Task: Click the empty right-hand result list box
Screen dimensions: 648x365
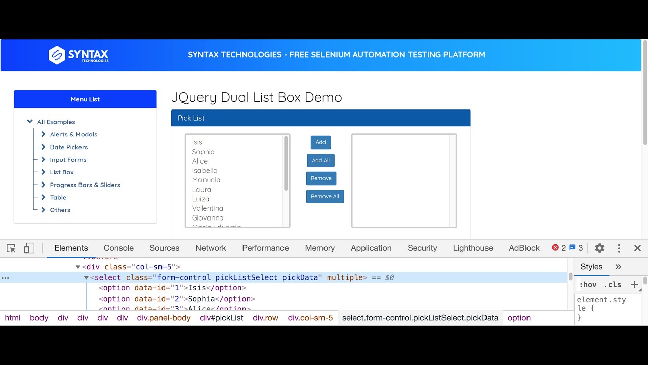Action: pos(404,180)
